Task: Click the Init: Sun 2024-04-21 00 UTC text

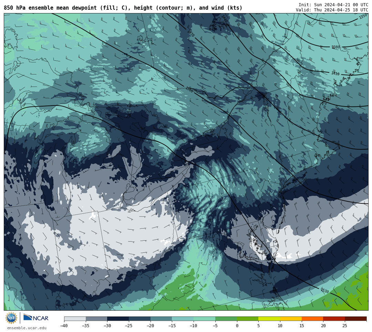Action: (333, 5)
